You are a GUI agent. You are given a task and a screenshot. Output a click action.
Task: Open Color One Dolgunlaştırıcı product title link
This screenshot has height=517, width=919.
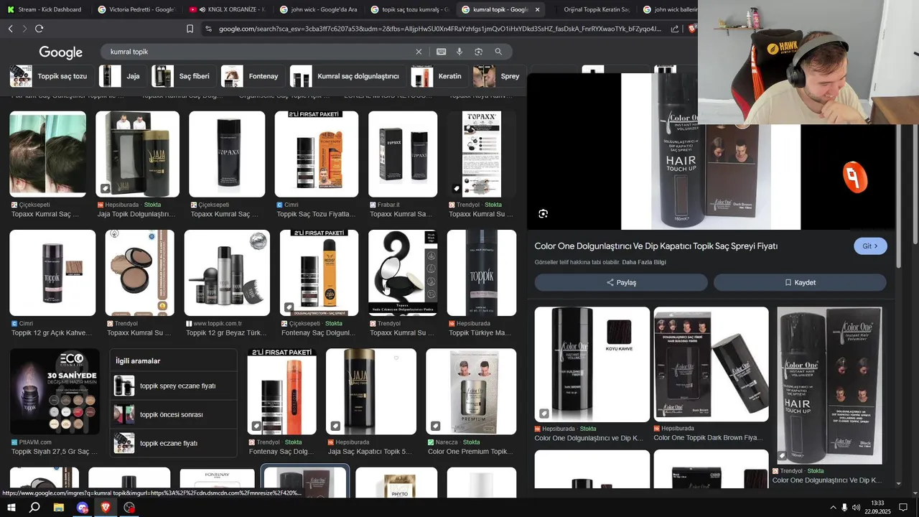tap(656, 246)
